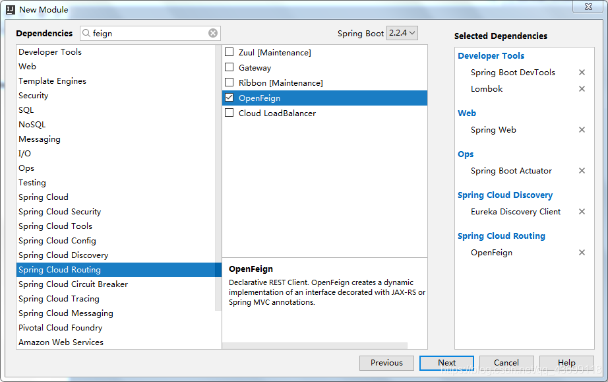Screen dimensions: 608x382
Task: Click the description pane horizontal scrollbar
Action: pos(315,346)
